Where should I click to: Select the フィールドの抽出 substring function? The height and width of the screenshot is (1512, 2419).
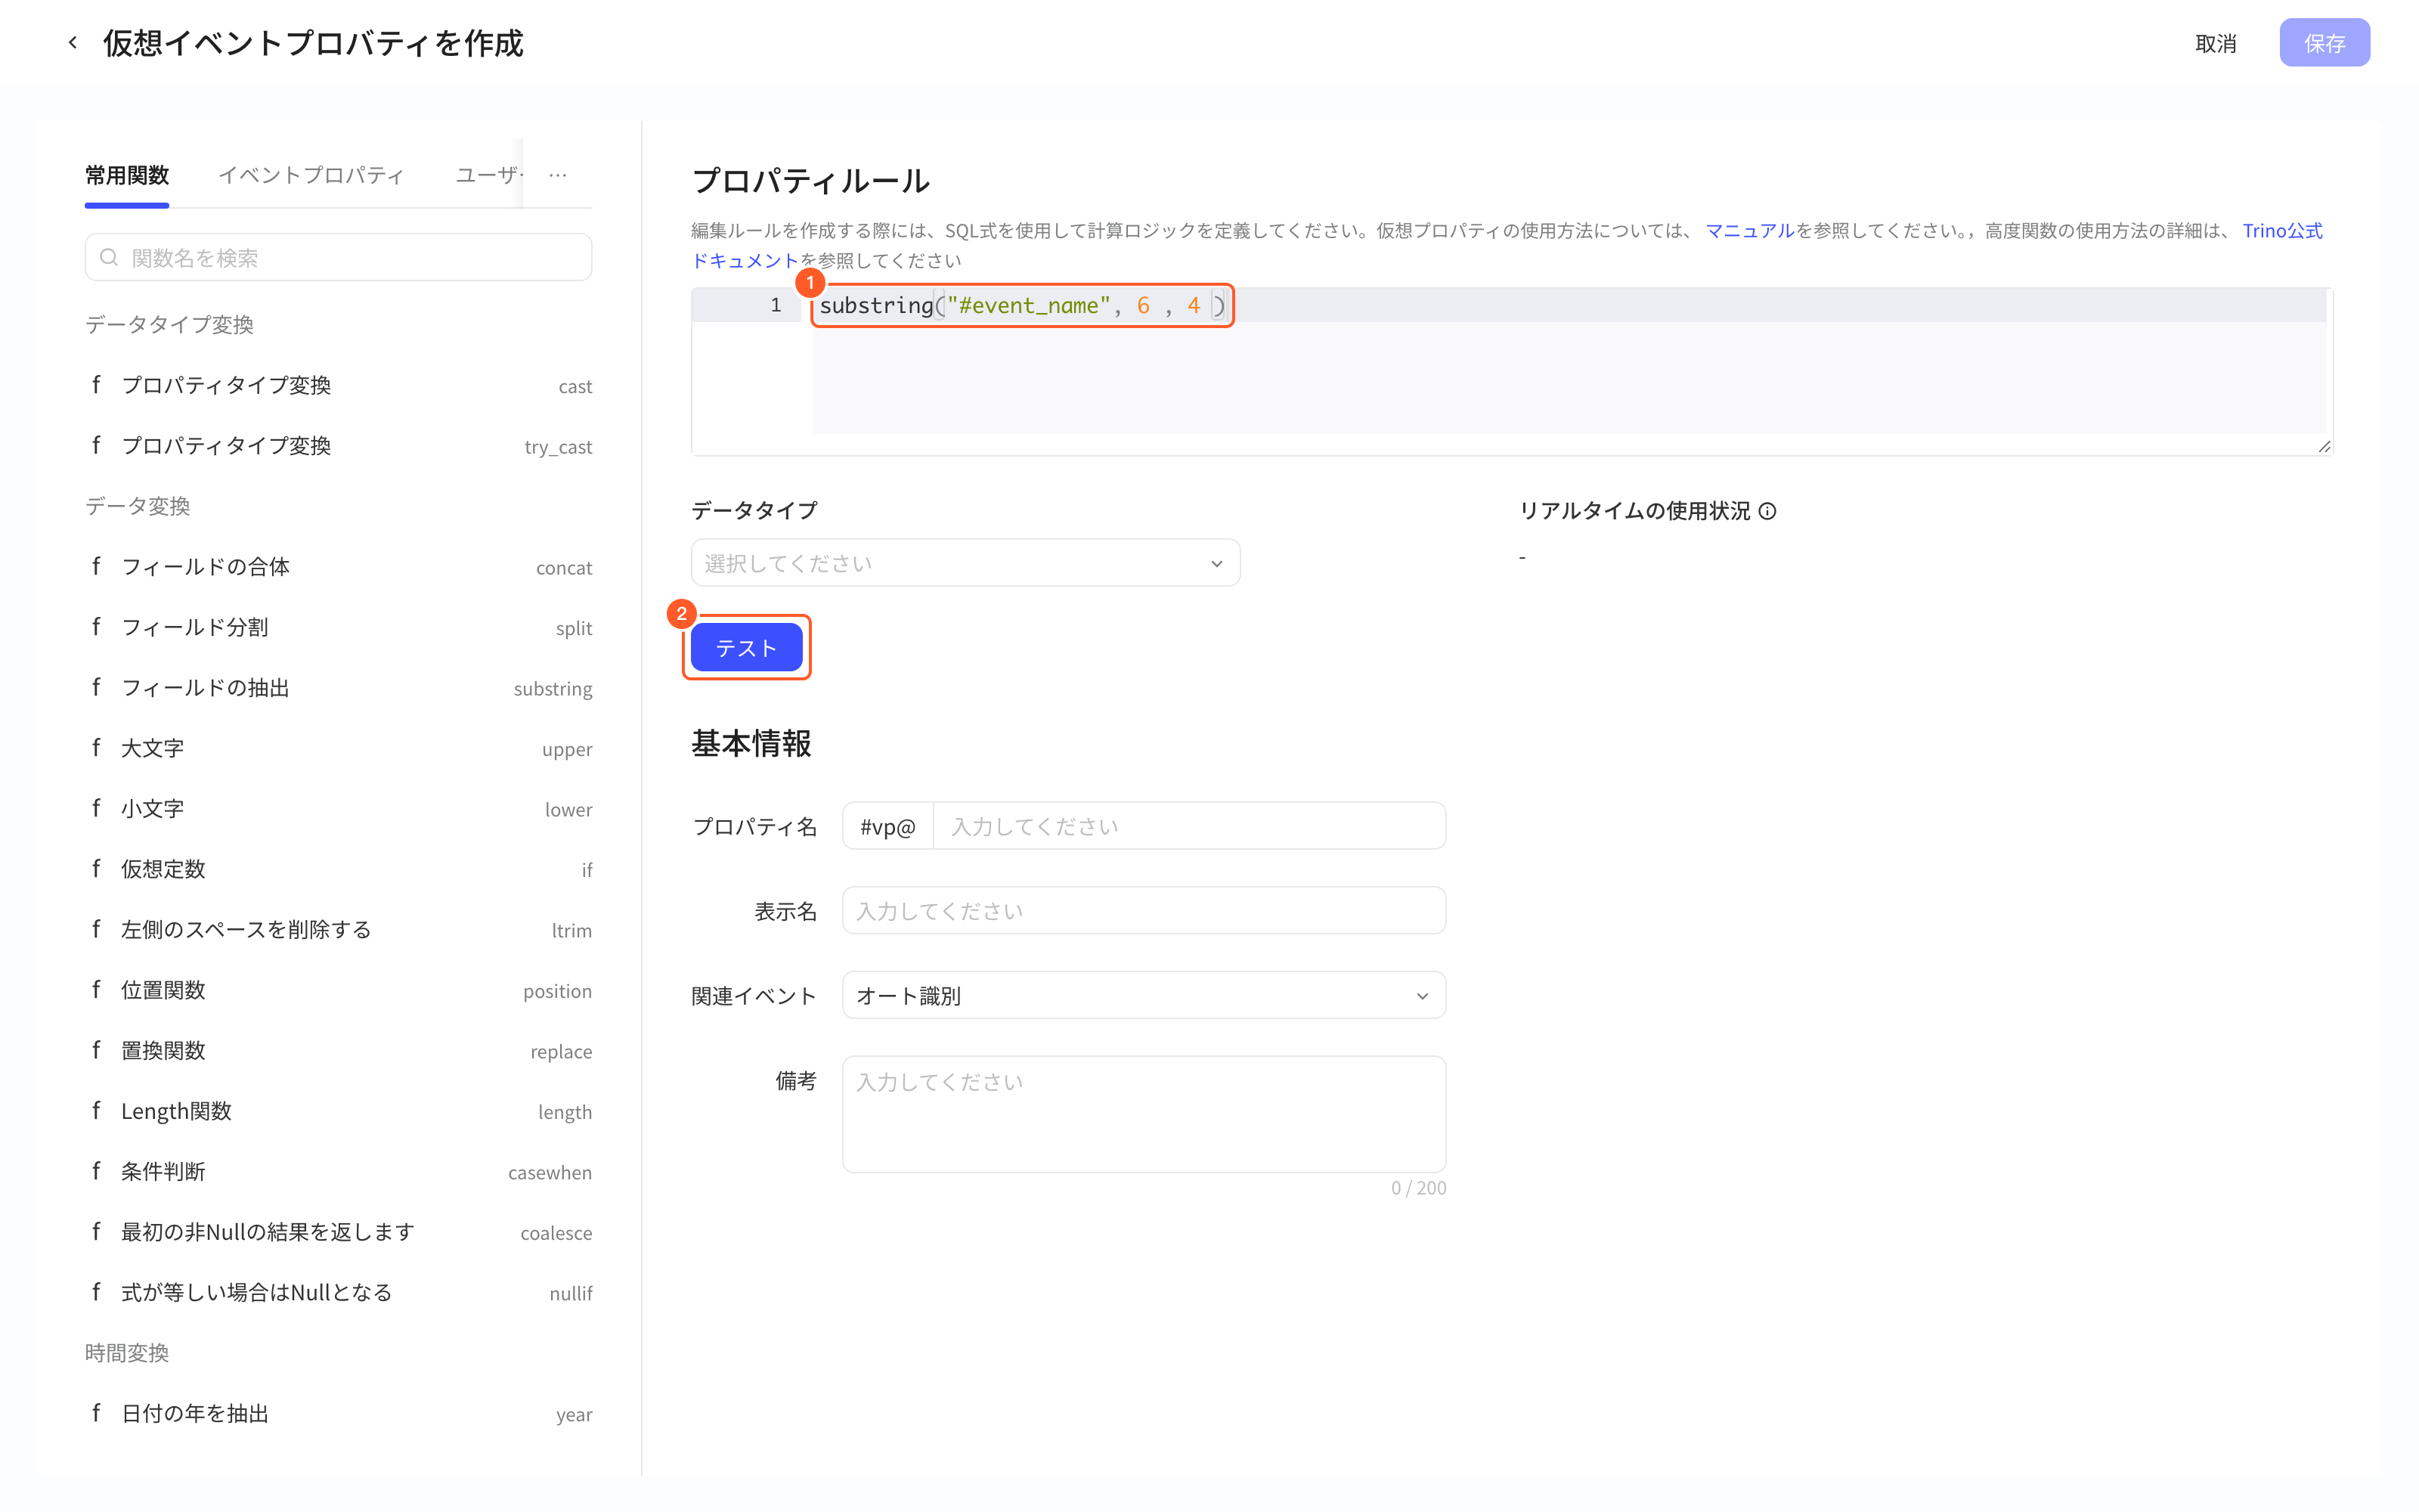pos(338,688)
